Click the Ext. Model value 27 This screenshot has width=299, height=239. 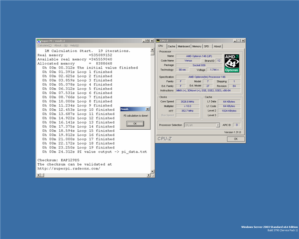[207, 86]
